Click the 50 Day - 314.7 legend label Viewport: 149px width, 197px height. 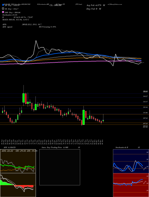[12, 9]
